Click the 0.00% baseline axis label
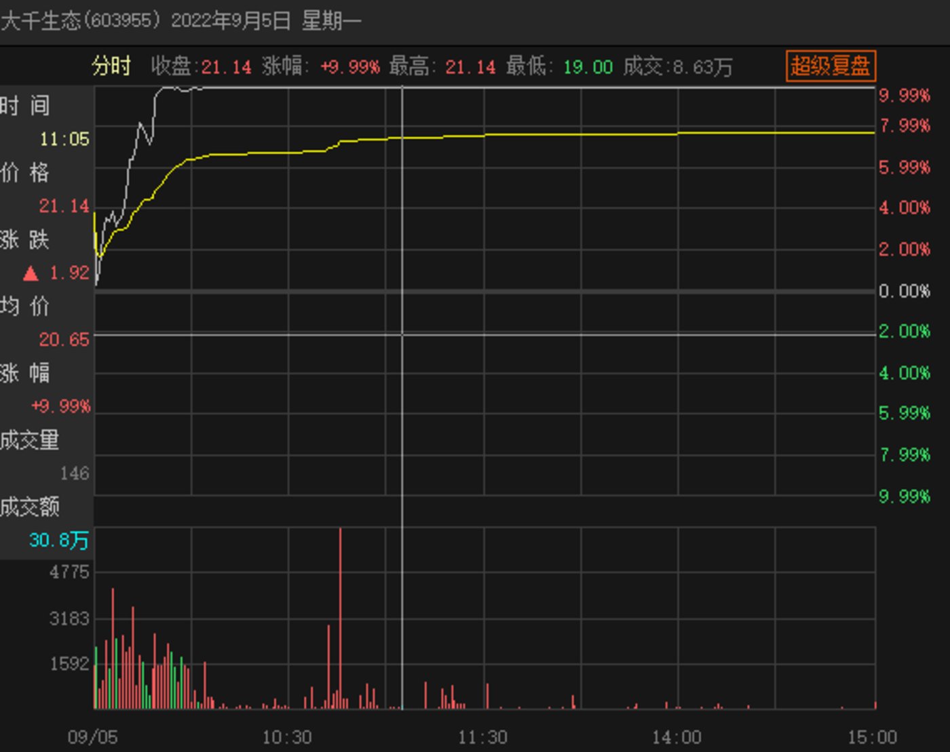 click(904, 291)
